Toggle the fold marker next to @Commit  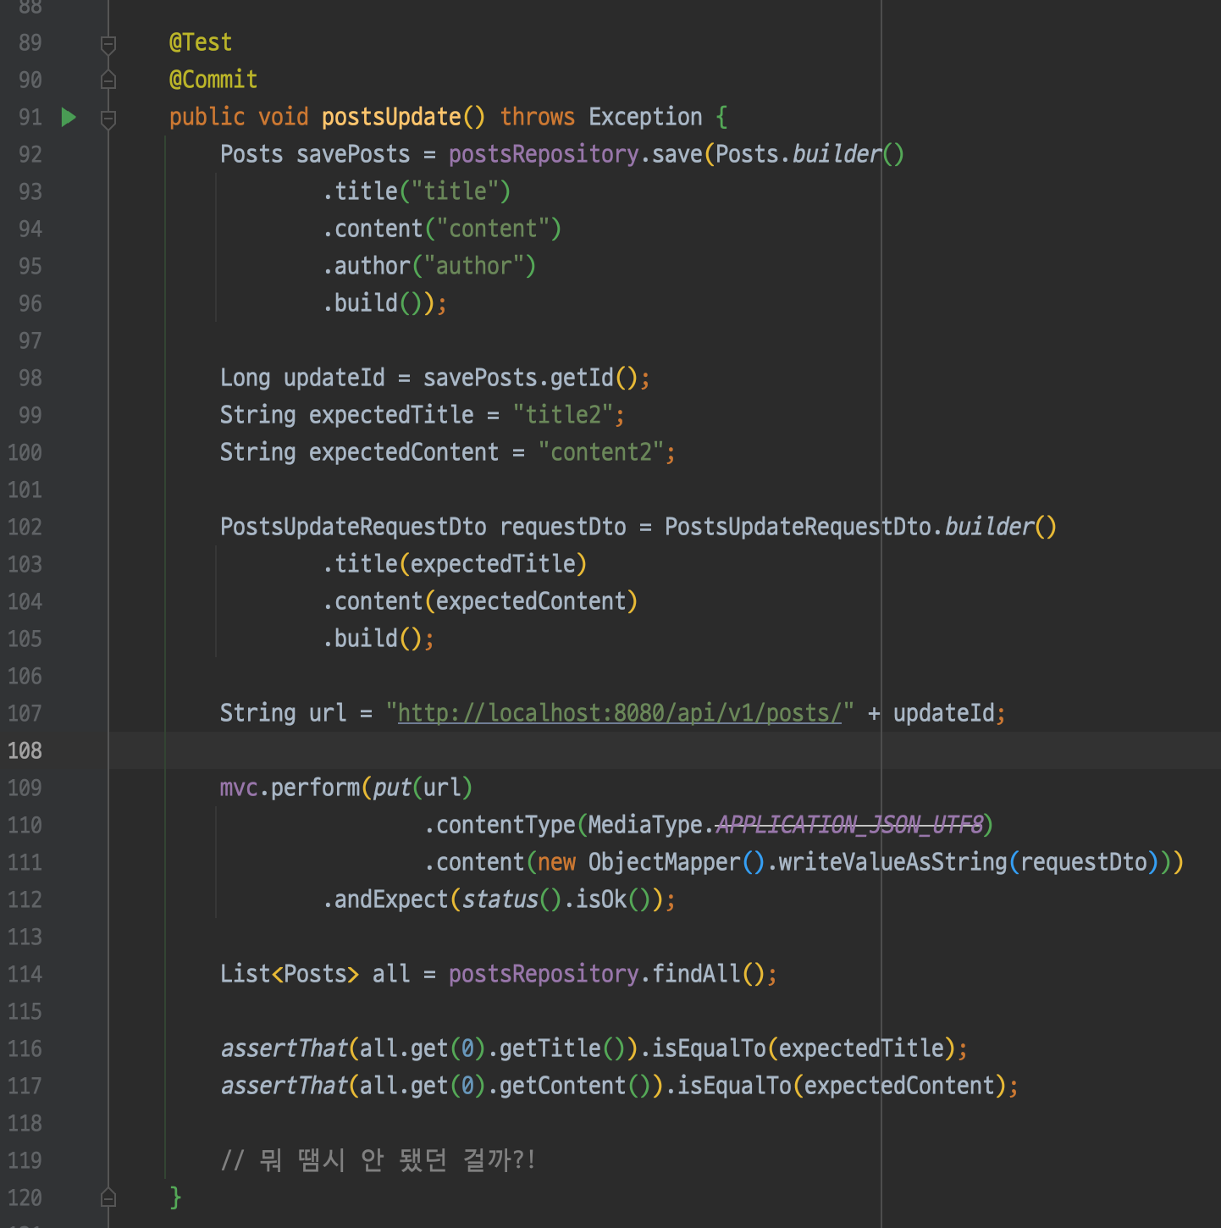click(108, 80)
